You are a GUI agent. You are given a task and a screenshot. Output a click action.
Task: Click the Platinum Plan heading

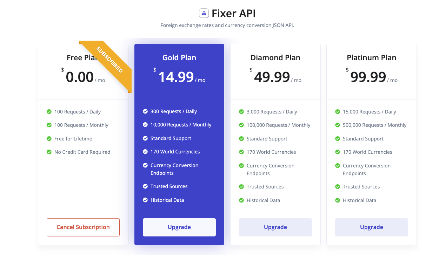pyautogui.click(x=372, y=58)
